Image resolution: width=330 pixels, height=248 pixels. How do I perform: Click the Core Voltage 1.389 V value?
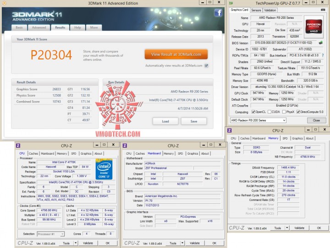click(82, 176)
